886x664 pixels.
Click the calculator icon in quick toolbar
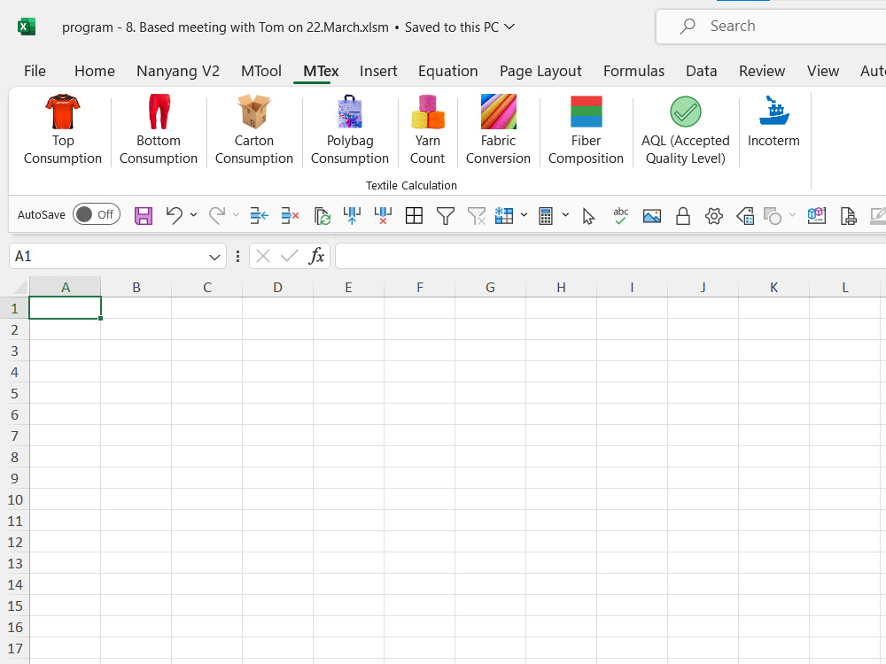(x=546, y=215)
